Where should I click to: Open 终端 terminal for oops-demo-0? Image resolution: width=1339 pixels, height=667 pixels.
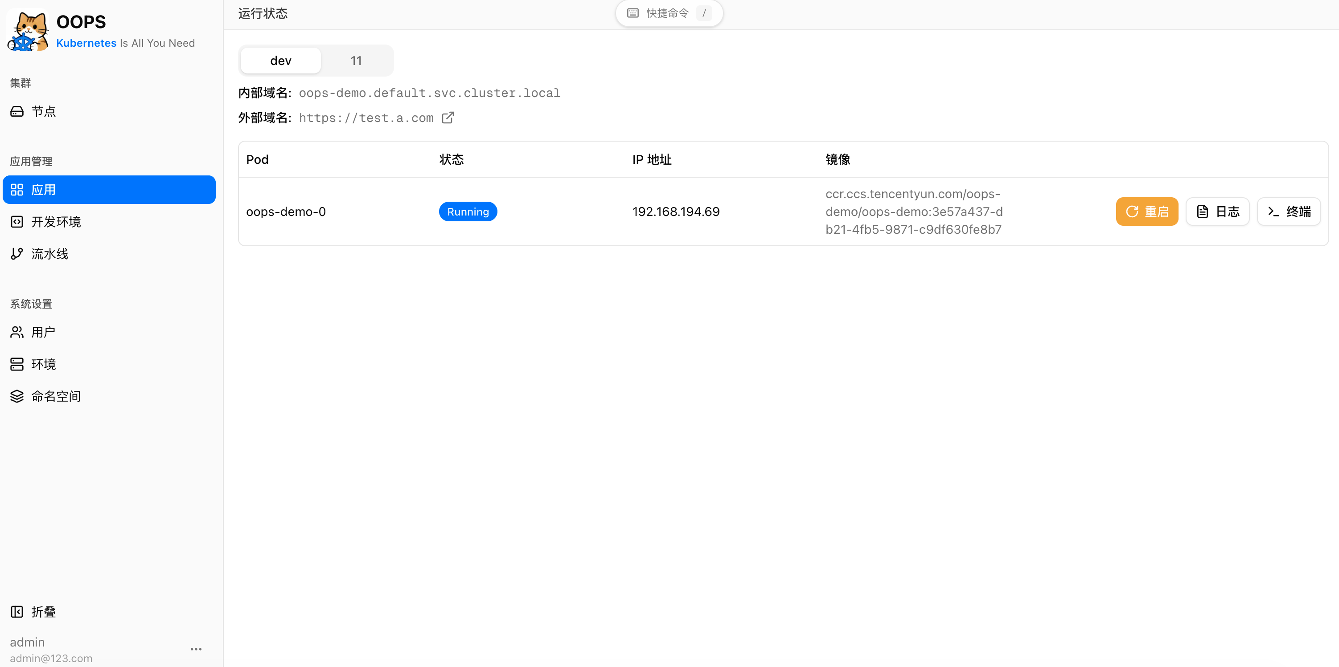pos(1289,212)
